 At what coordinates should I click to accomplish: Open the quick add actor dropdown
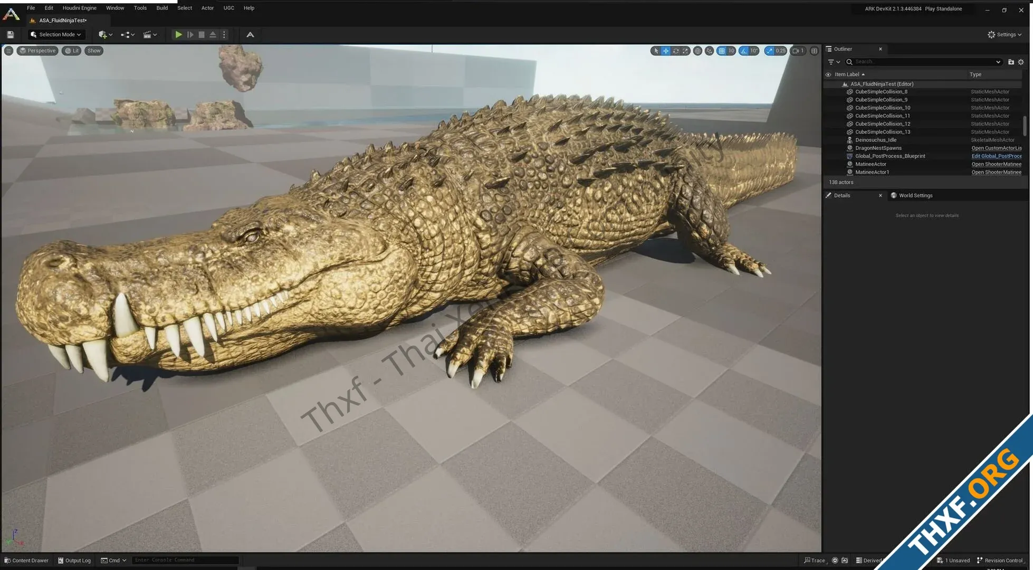(106, 34)
